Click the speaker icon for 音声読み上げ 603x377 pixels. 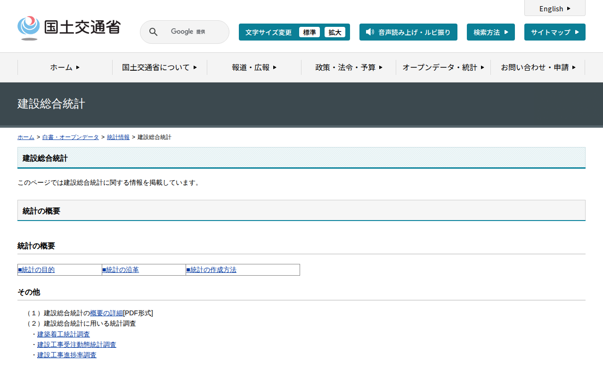click(370, 32)
